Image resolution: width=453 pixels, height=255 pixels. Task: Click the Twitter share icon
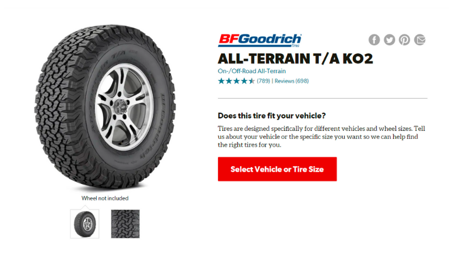click(x=389, y=40)
